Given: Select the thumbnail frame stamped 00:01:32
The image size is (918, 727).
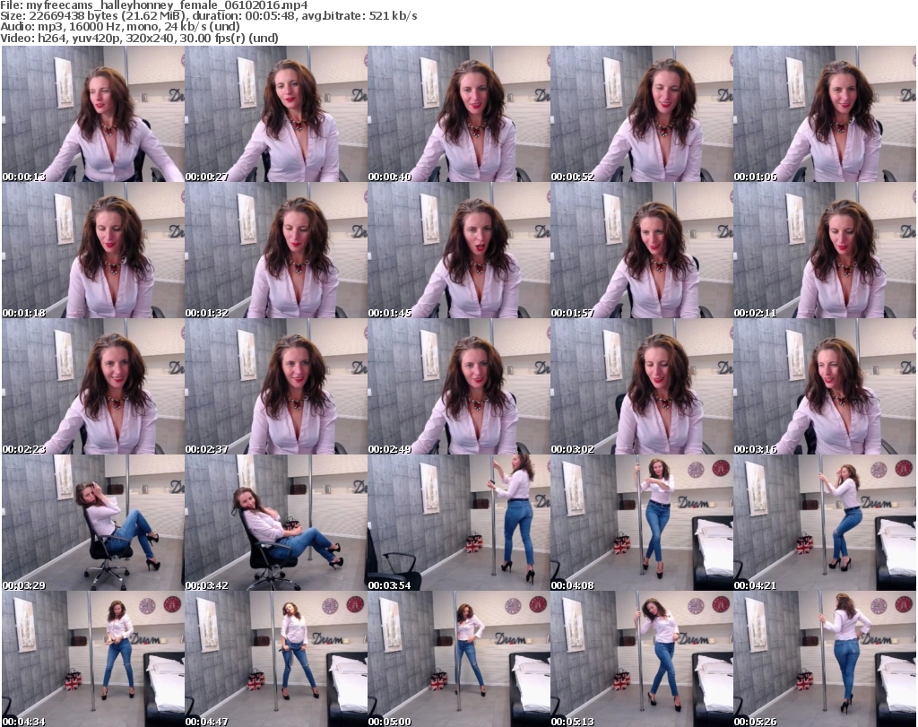Looking at the screenshot, I should [x=276, y=250].
